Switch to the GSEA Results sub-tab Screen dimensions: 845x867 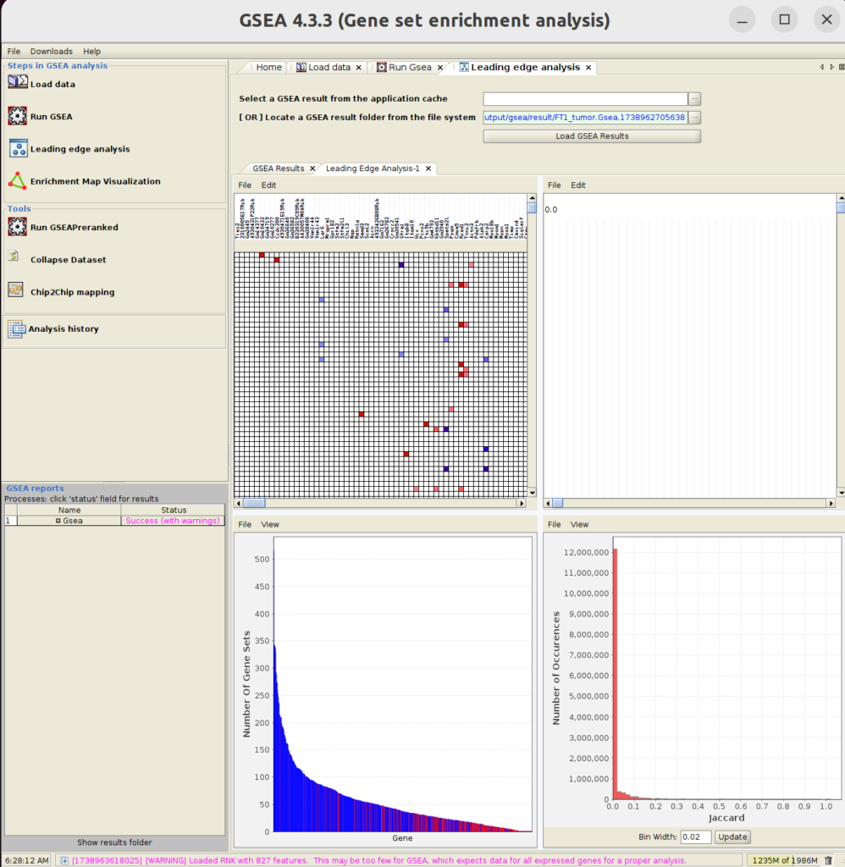(279, 168)
